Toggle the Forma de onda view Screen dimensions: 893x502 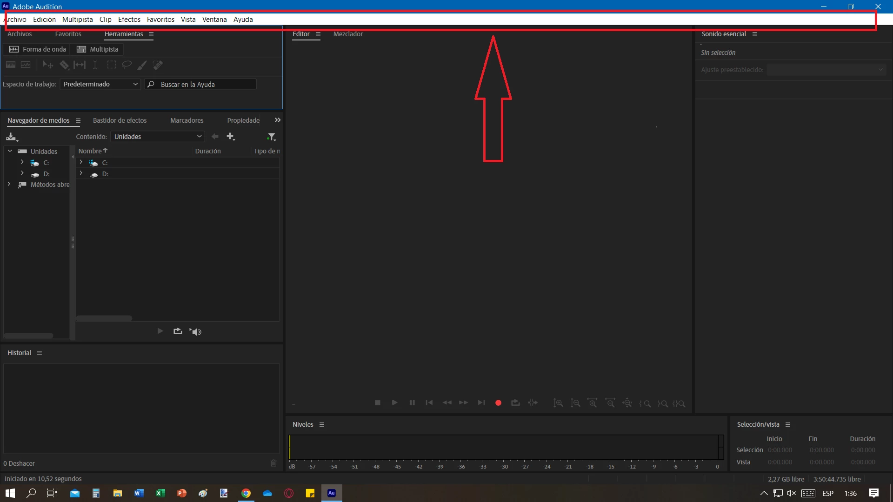[x=38, y=49]
